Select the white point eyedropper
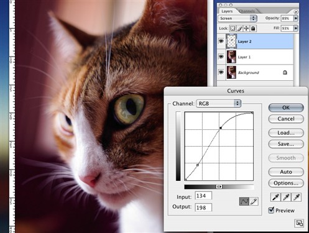Viewport: 309px width, 233px height. coord(297,197)
